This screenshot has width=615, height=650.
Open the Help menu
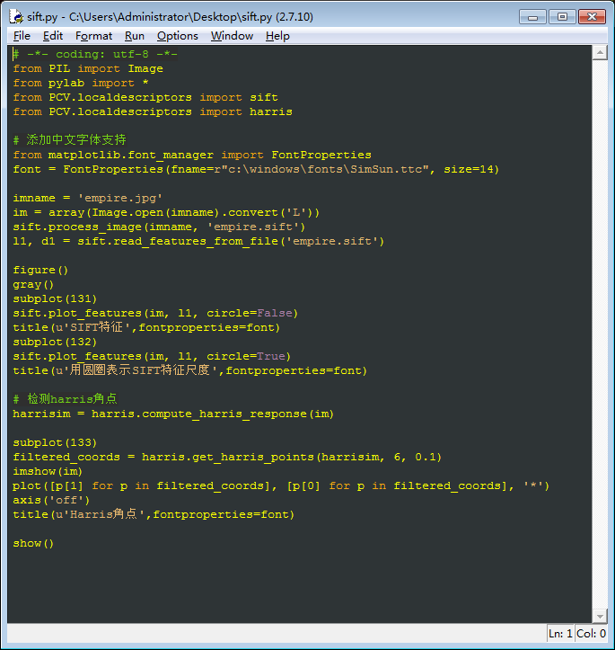click(277, 36)
